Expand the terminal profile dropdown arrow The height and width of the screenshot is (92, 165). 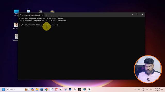[50, 15]
